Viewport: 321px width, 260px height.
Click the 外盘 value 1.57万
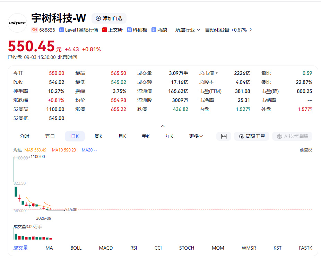pyautogui.click(x=305, y=109)
